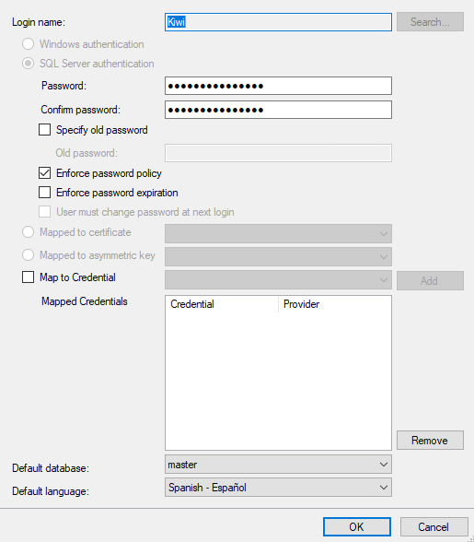This screenshot has width=474, height=542.
Task: Click the Remove credential button
Action: pos(430,440)
